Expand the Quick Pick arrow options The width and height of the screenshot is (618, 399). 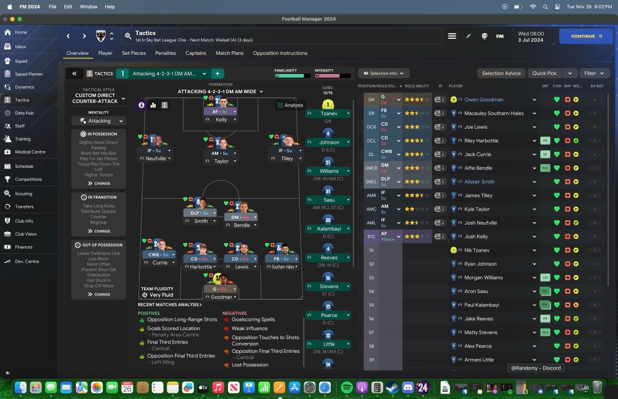570,73
